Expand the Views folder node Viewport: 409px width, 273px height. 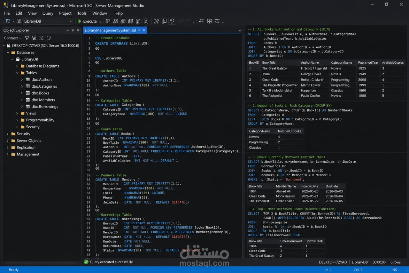click(17, 113)
